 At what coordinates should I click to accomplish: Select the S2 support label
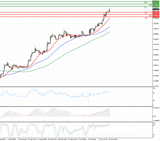point(150,16)
